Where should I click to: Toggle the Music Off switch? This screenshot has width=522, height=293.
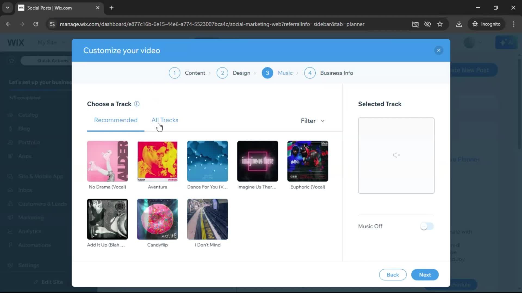click(427, 226)
